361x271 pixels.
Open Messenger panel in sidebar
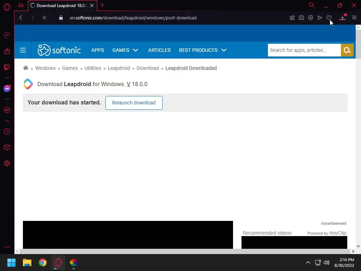[7, 89]
